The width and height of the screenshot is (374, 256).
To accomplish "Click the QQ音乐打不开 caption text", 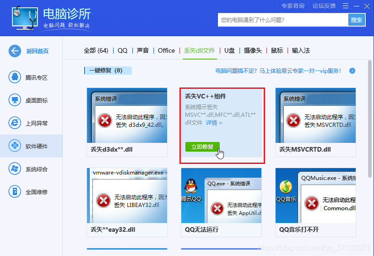I will [299, 230].
